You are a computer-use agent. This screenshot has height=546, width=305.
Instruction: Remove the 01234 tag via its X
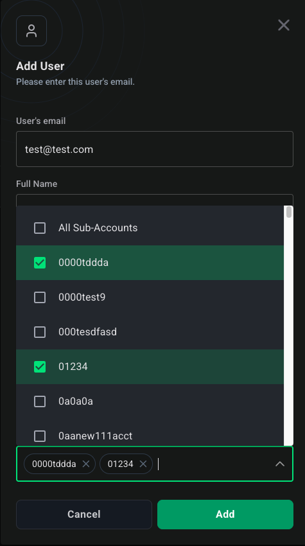click(143, 464)
